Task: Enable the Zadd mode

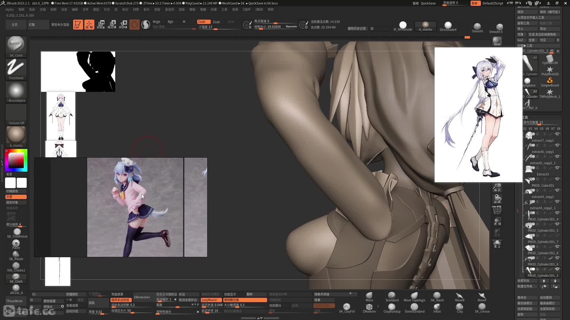Action: coord(204,22)
